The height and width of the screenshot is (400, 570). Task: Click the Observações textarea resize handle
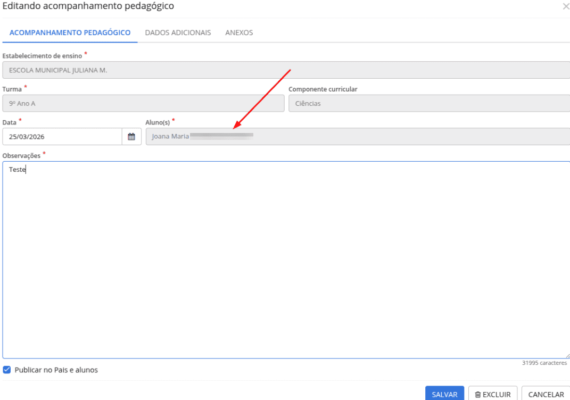[567, 356]
